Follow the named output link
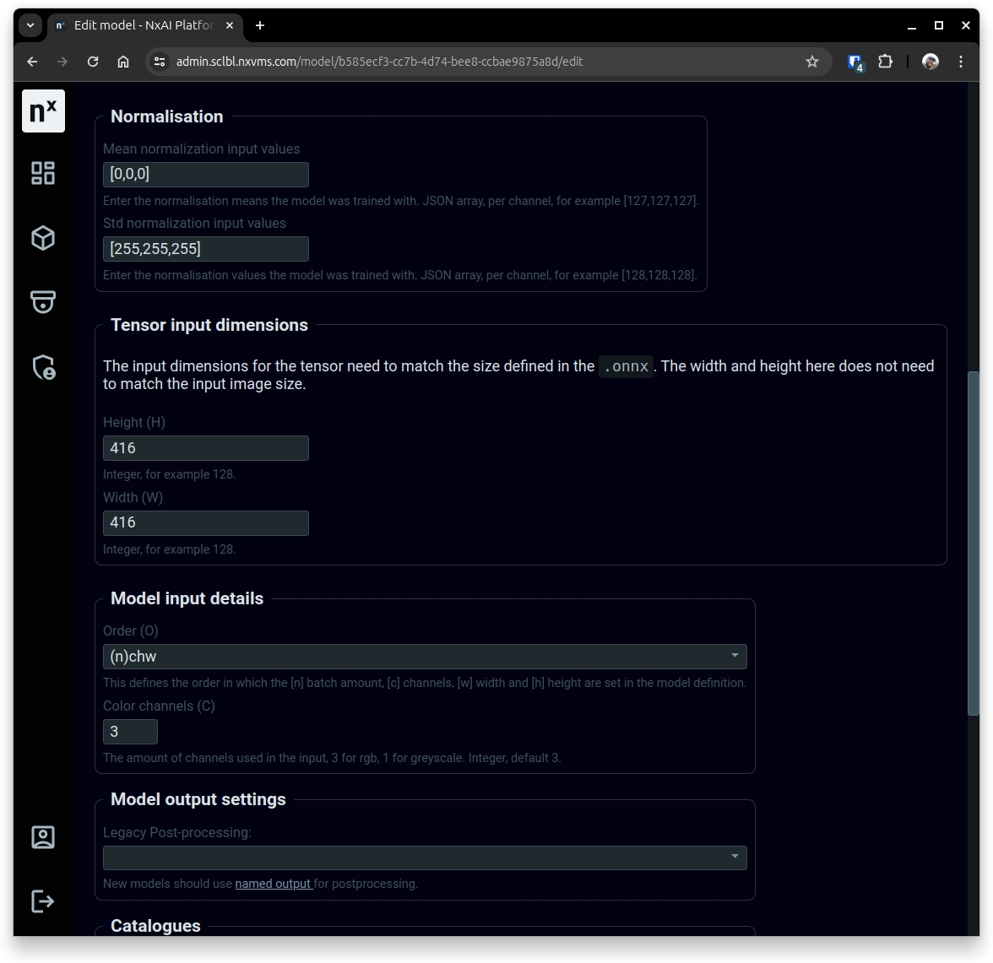This screenshot has height=963, width=993. pos(273,884)
